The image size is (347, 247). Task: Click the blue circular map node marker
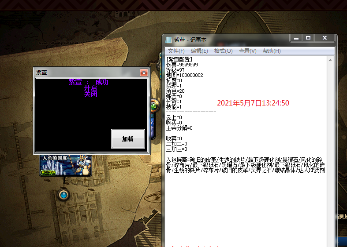coord(64,194)
